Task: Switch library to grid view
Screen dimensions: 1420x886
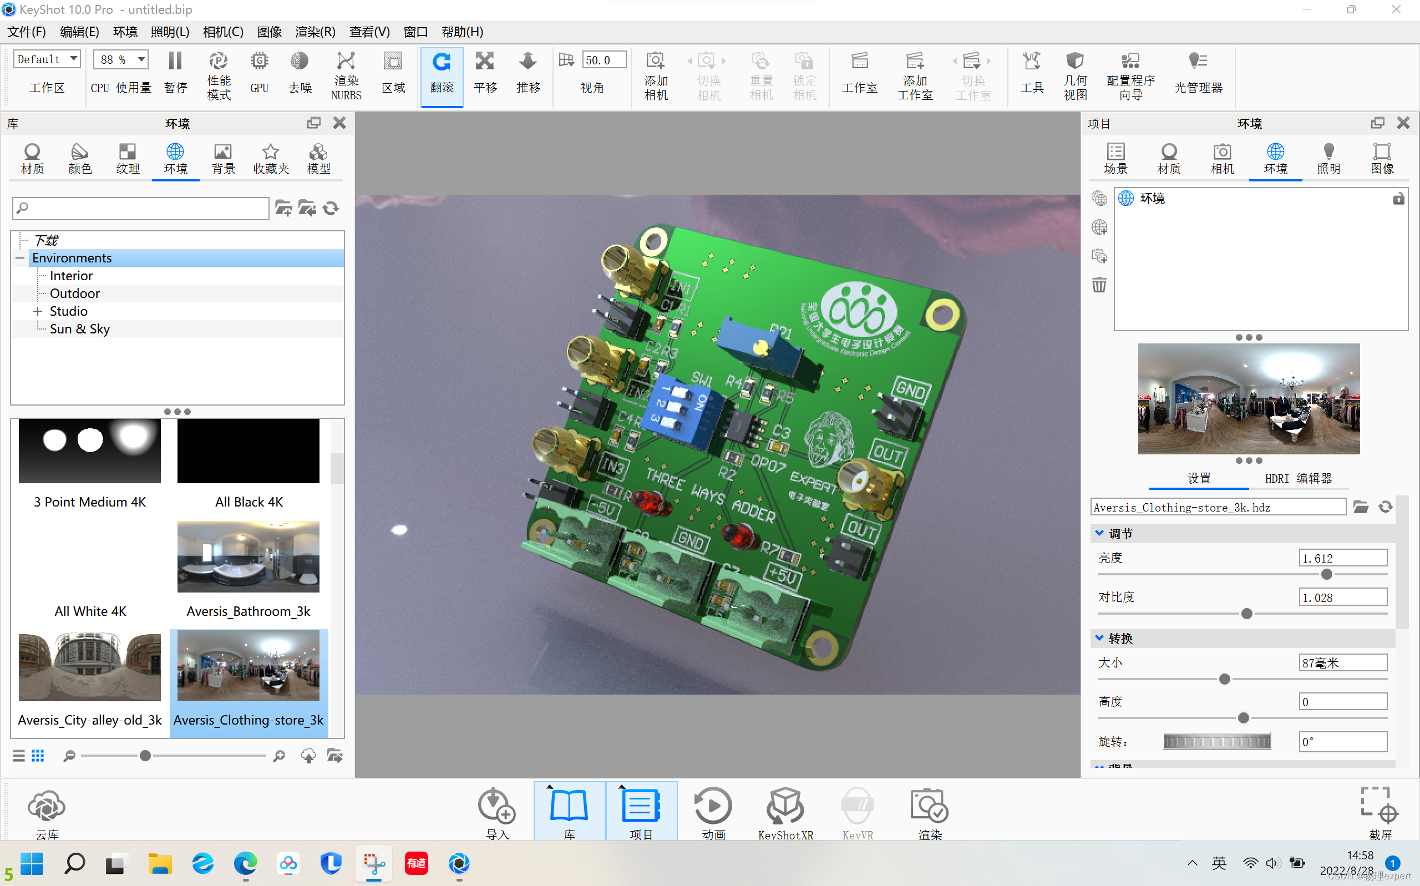Action: tap(38, 755)
